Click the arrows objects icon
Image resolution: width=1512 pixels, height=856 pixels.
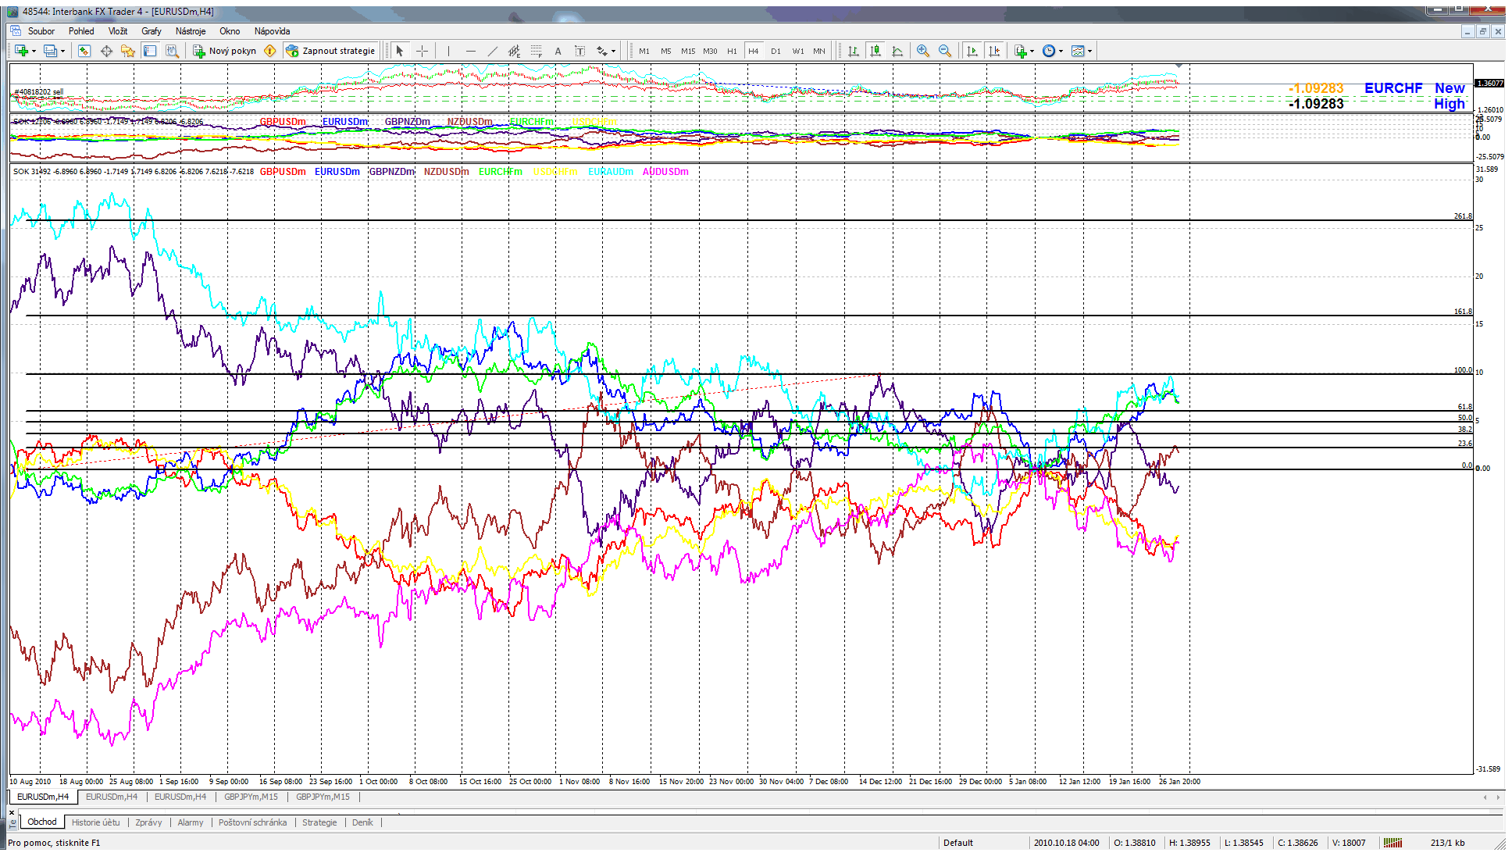point(601,51)
